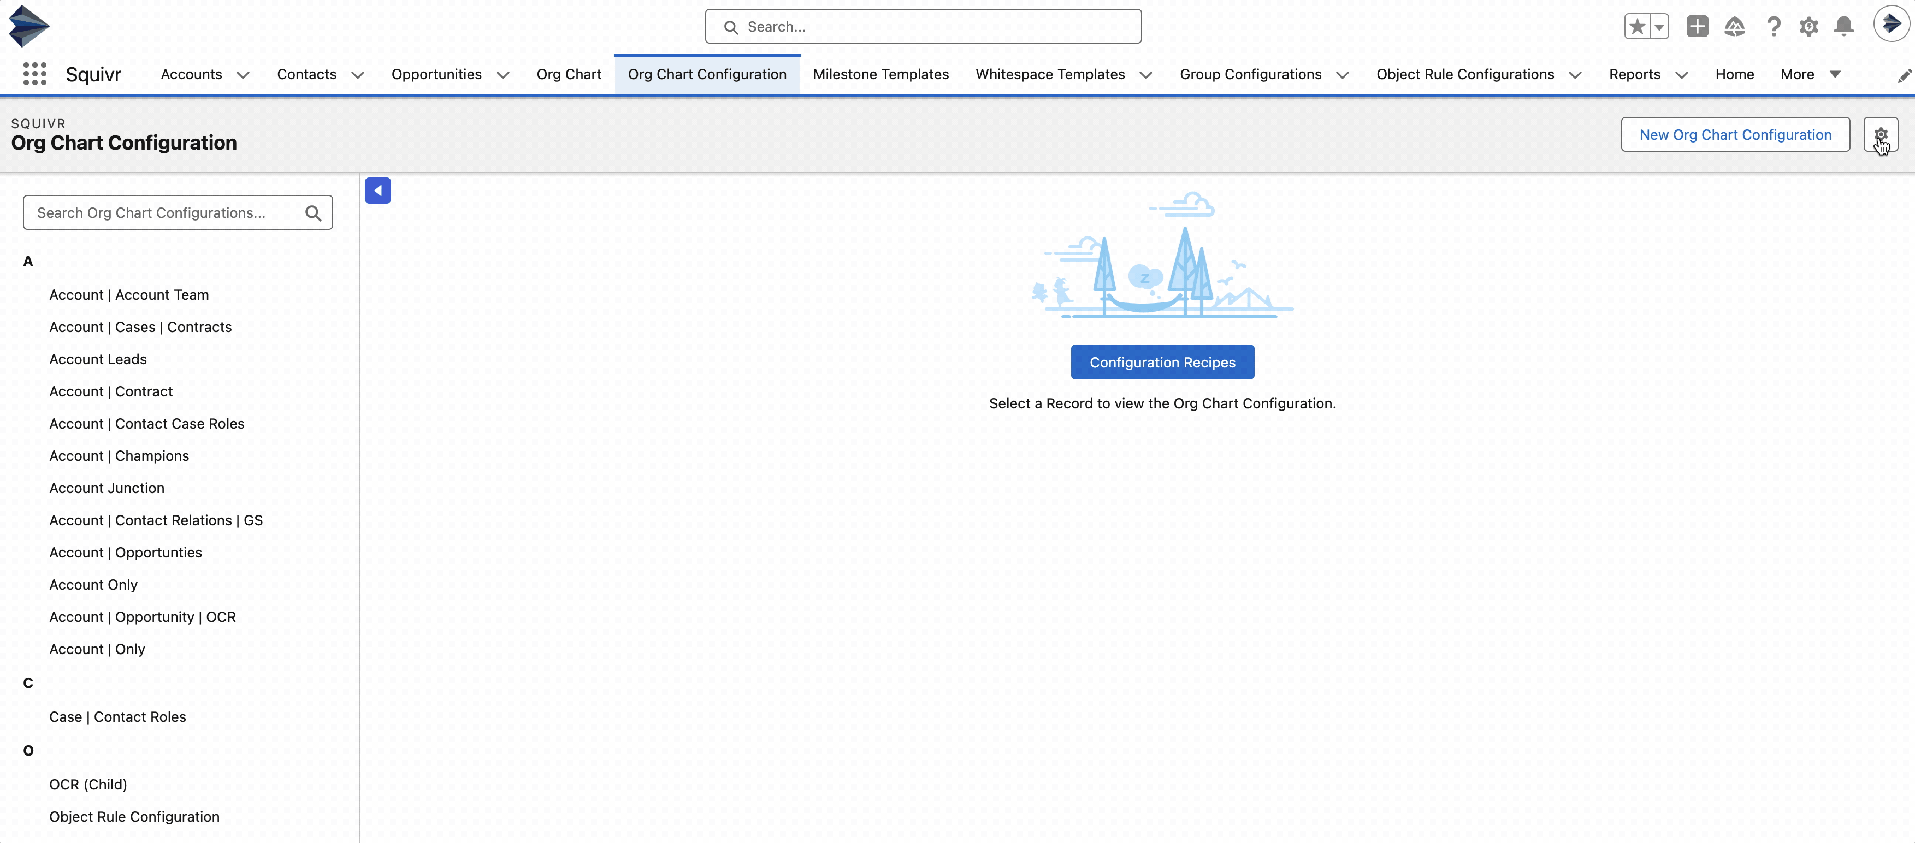The height and width of the screenshot is (843, 1915).
Task: Open the Account | Contract configuration
Action: (111, 392)
